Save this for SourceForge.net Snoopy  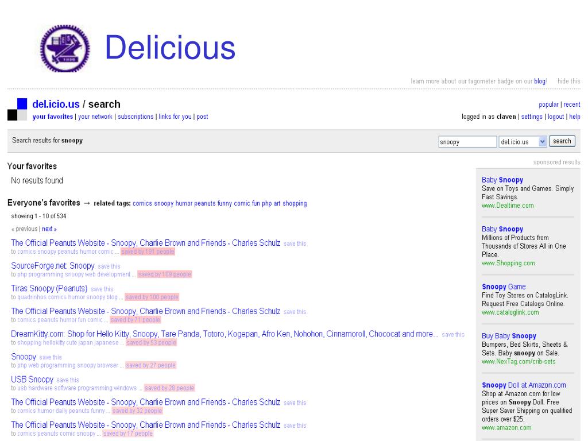pyautogui.click(x=109, y=266)
